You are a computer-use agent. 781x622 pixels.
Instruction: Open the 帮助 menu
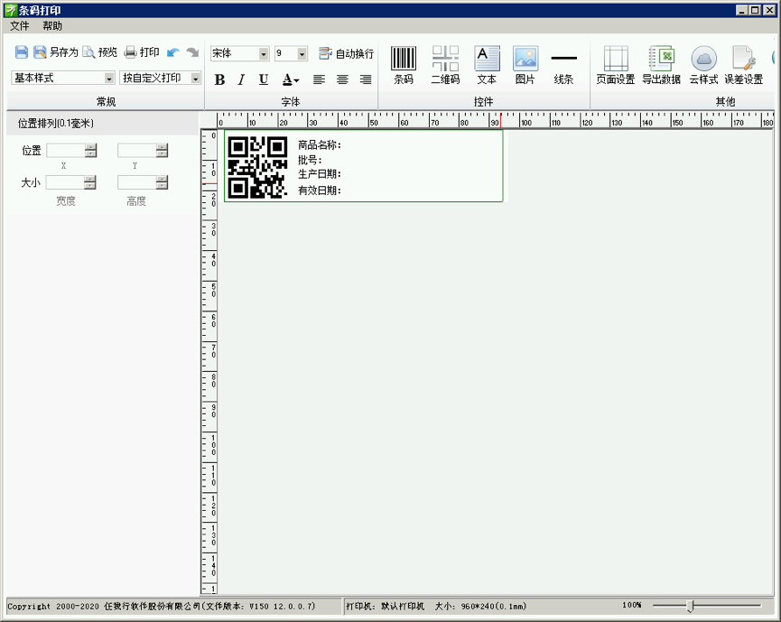pos(52,26)
